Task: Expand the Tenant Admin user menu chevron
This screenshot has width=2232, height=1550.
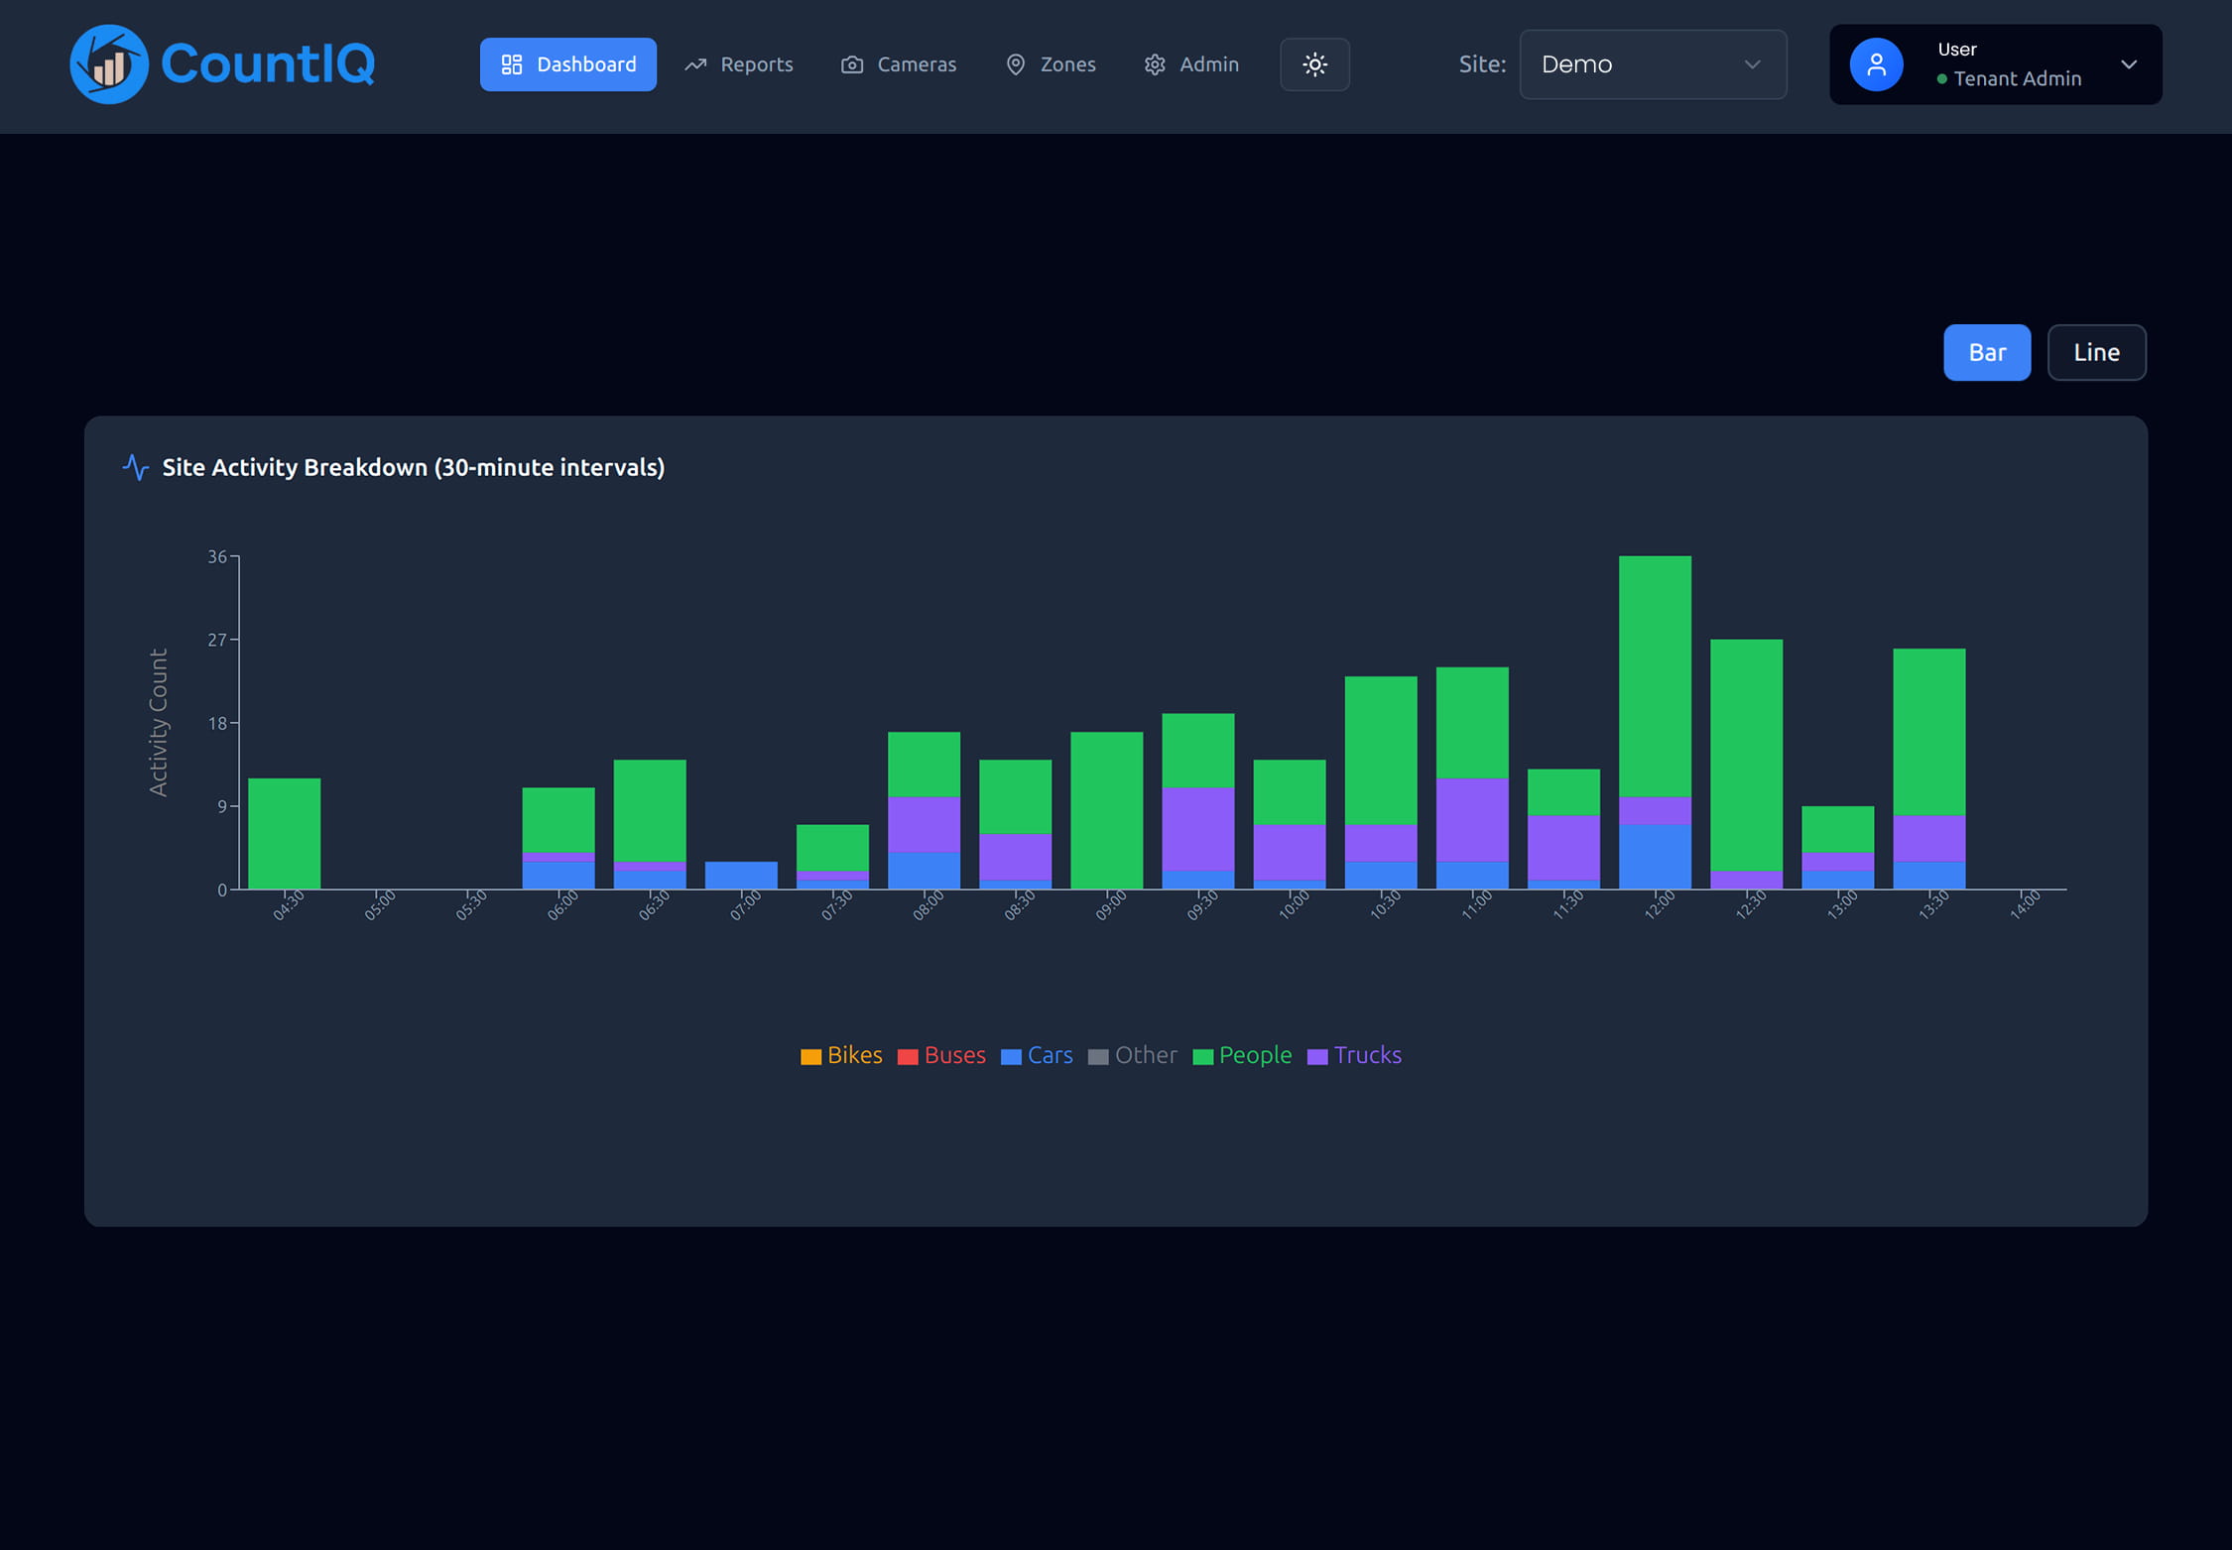Action: tap(2128, 64)
